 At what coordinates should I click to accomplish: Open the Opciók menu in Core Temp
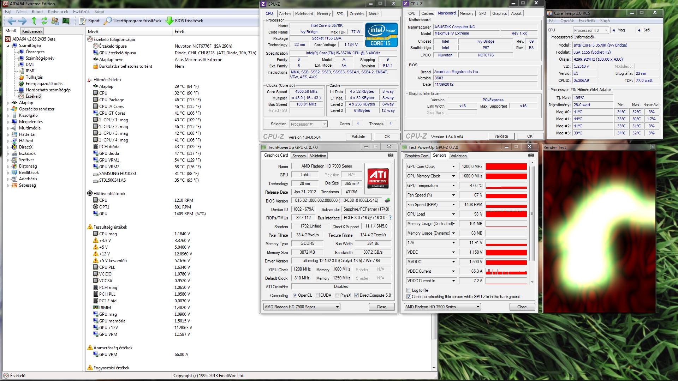pyautogui.click(x=567, y=21)
